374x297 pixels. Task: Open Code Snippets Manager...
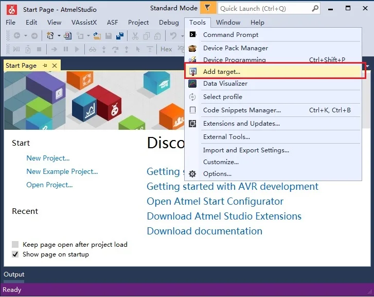[274, 110]
